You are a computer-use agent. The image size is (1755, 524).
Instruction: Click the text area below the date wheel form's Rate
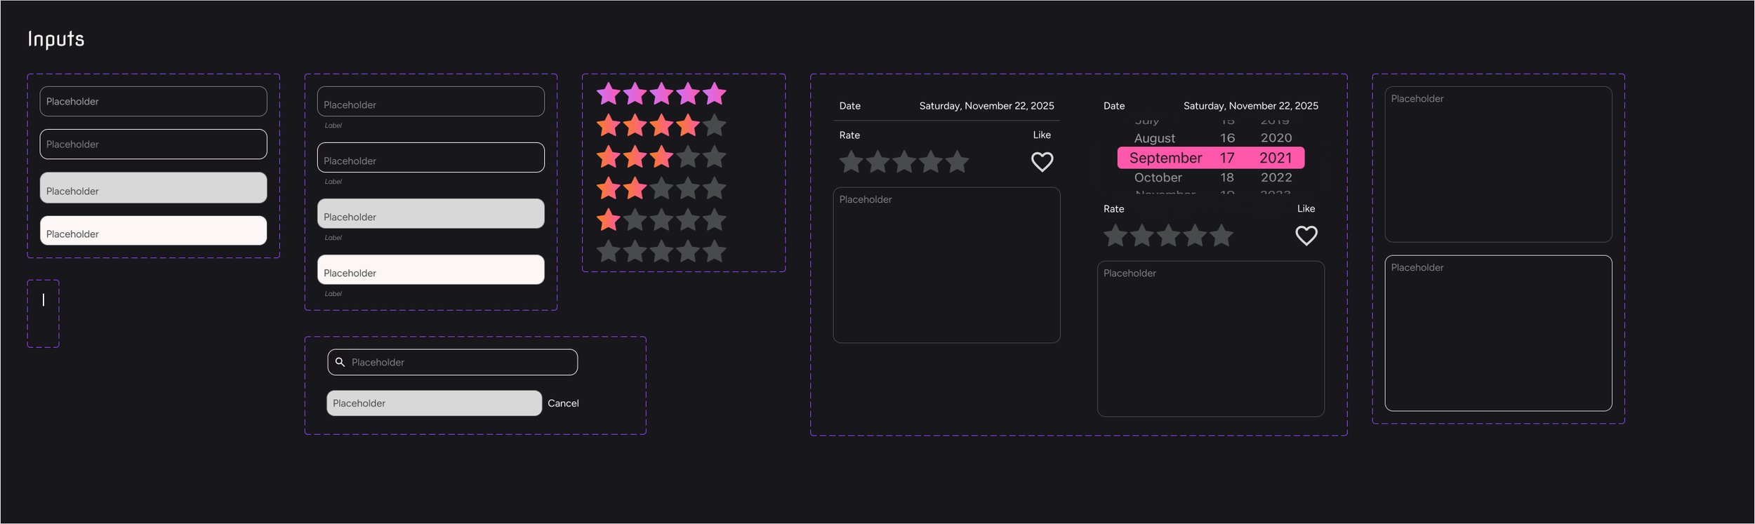tap(1211, 339)
